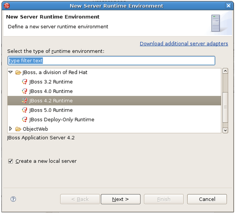Click the runtime list scrollbar thumb
The width and height of the screenshot is (235, 213).
[x=225, y=107]
